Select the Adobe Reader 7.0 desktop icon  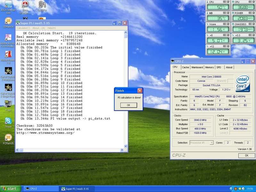(8, 57)
